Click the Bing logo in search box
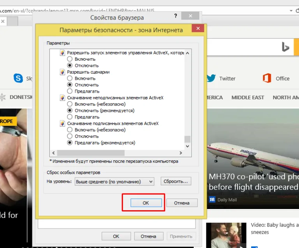299x248 pixels. coord(285,47)
